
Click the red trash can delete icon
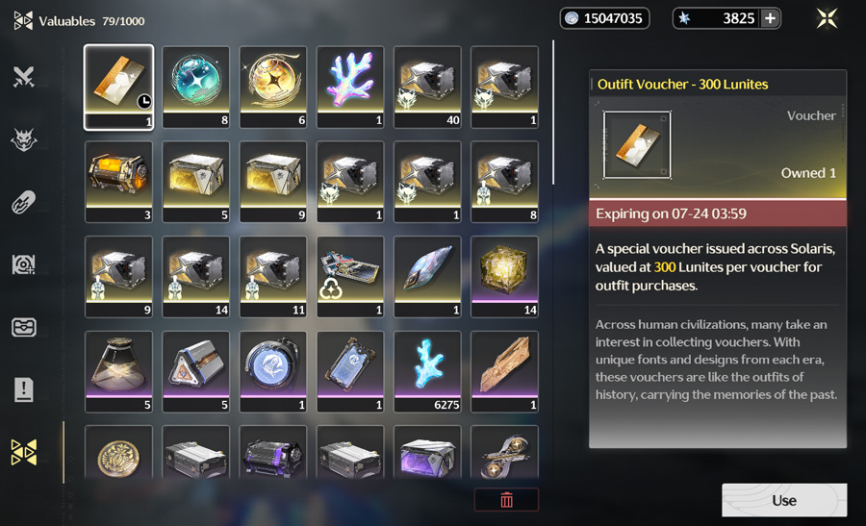pyautogui.click(x=506, y=500)
